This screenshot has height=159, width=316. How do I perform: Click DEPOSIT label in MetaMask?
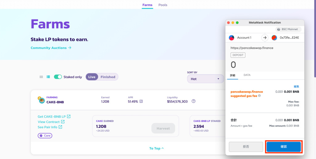point(238,55)
